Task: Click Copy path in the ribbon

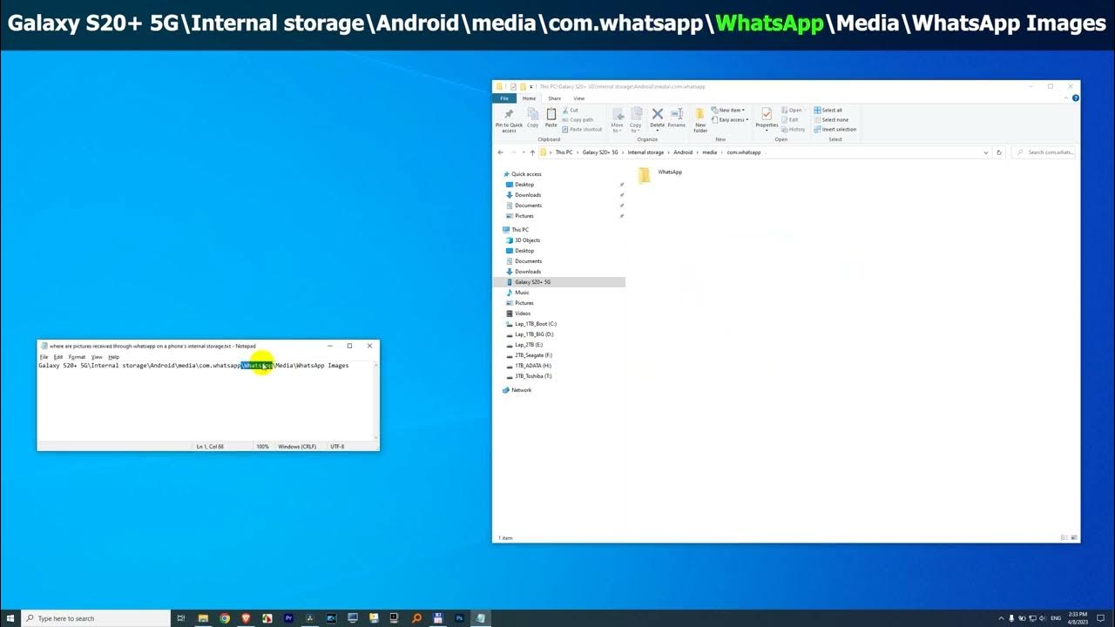Action: [578, 120]
